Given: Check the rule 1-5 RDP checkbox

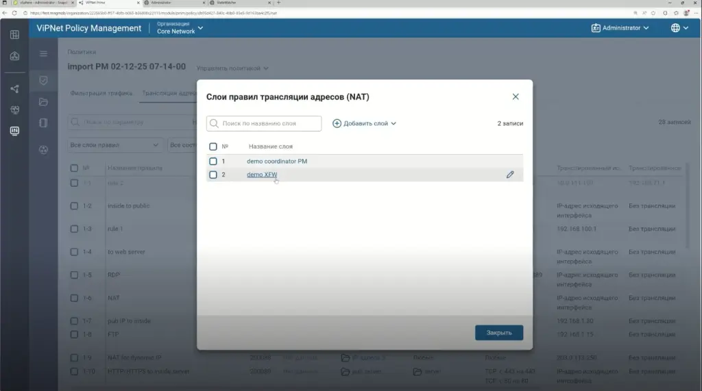Looking at the screenshot, I should 74,275.
